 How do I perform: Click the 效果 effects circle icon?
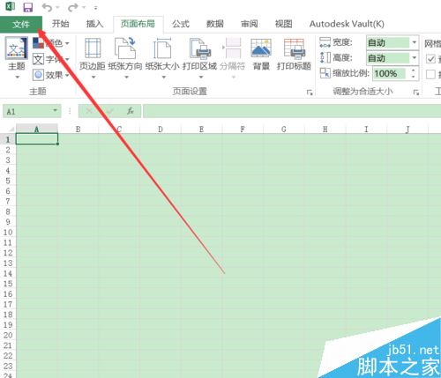[x=38, y=75]
